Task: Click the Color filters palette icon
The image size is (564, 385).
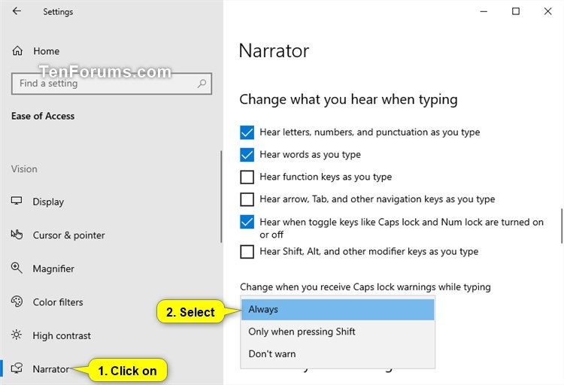Action: click(x=17, y=302)
